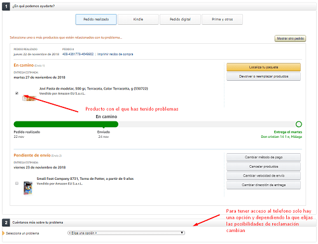The image size is (318, 244).
Task: Open Small Foot Company Torno de Potter title
Action: tap(85, 179)
